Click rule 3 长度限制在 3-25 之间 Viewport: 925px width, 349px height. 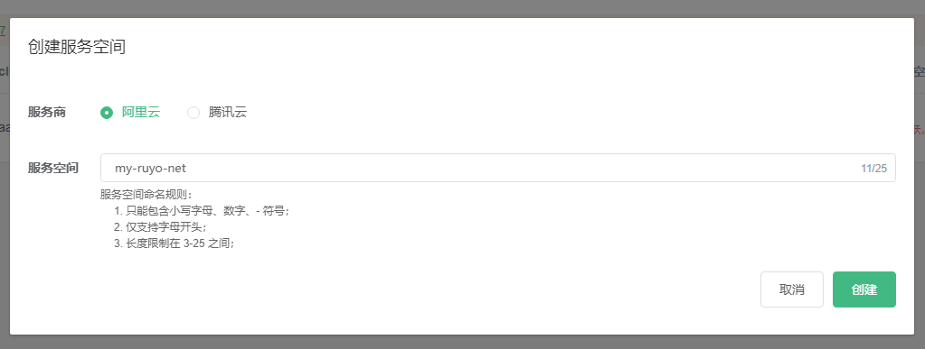[175, 243]
